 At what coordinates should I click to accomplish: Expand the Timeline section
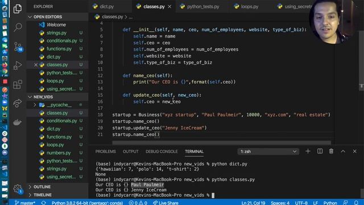(x=43, y=195)
